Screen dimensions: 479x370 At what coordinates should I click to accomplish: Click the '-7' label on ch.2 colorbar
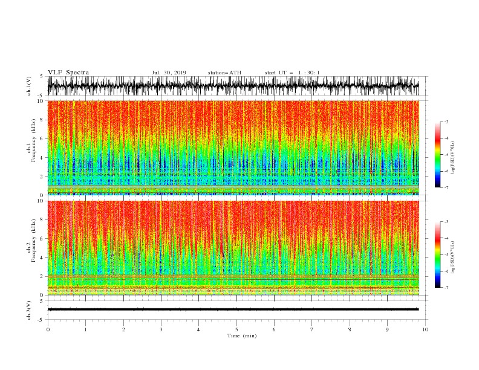[446, 288]
